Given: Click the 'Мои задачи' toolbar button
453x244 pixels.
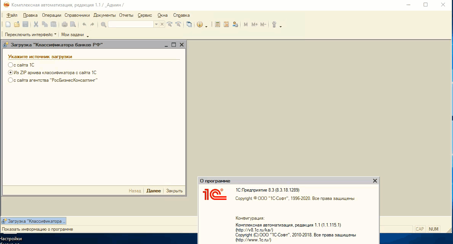Looking at the screenshot, I should (x=72, y=35).
